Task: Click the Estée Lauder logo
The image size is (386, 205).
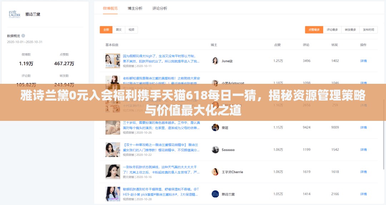Action: coord(15,14)
